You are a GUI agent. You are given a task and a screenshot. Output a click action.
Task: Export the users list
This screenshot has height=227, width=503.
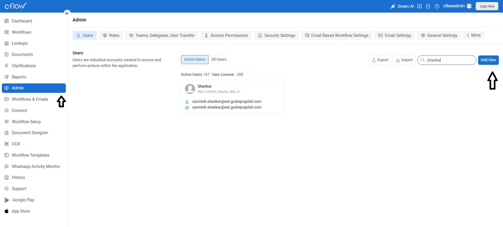[380, 60]
